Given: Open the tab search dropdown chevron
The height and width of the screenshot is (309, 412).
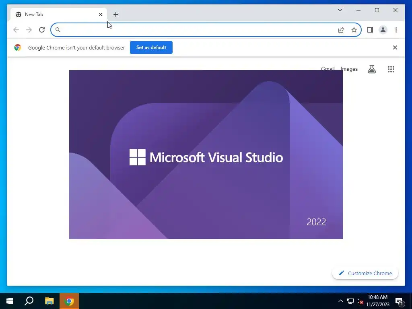Looking at the screenshot, I should 340,10.
